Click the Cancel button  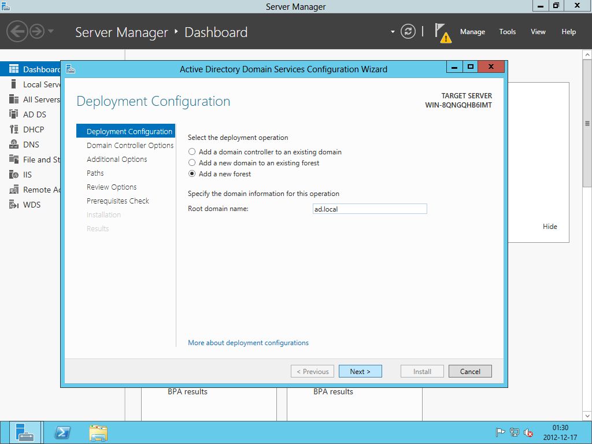(x=470, y=372)
